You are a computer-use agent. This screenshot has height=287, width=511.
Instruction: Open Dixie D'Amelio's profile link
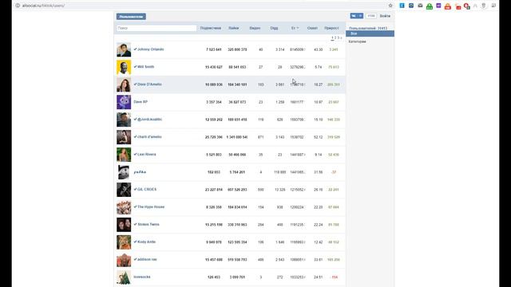(x=149, y=85)
